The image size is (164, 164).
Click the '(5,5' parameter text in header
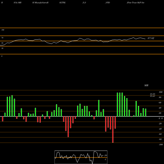coord(84,3)
